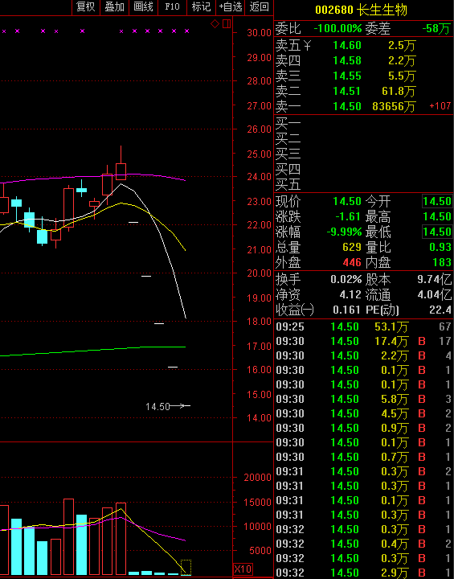Click the 总量 629 value
Screen dimensions: 454x579
point(351,248)
